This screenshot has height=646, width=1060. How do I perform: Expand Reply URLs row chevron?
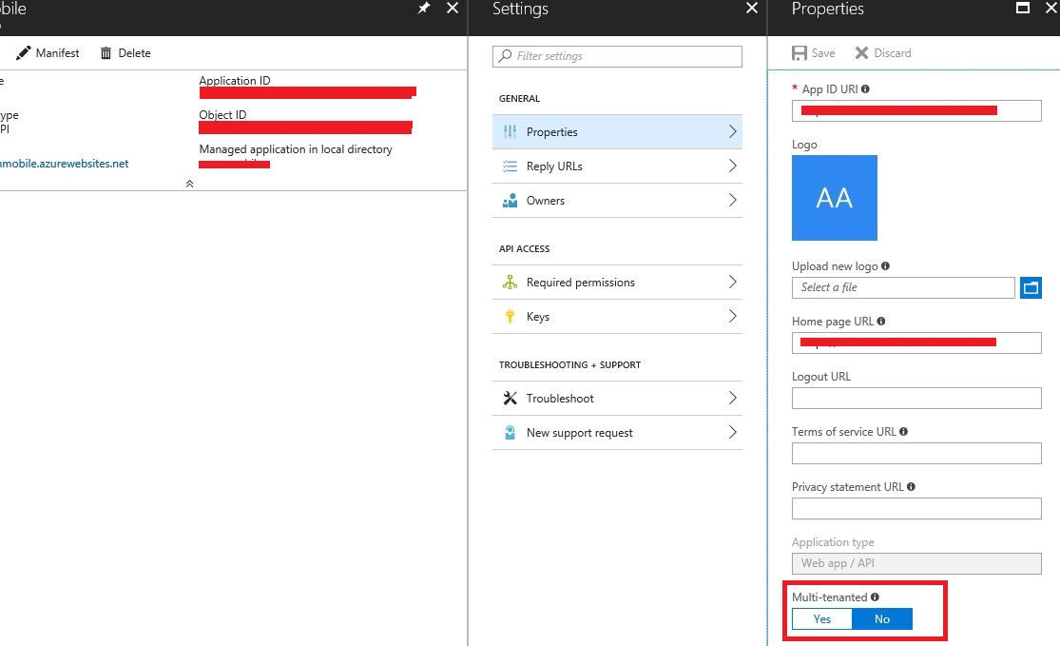point(733,166)
